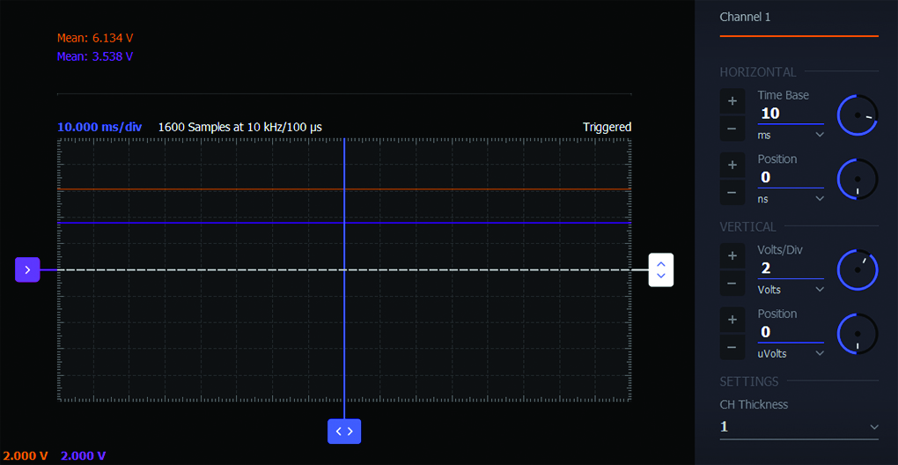Decrease horizontal Position with minus button
Viewport: 898px width, 465px height.
(732, 192)
